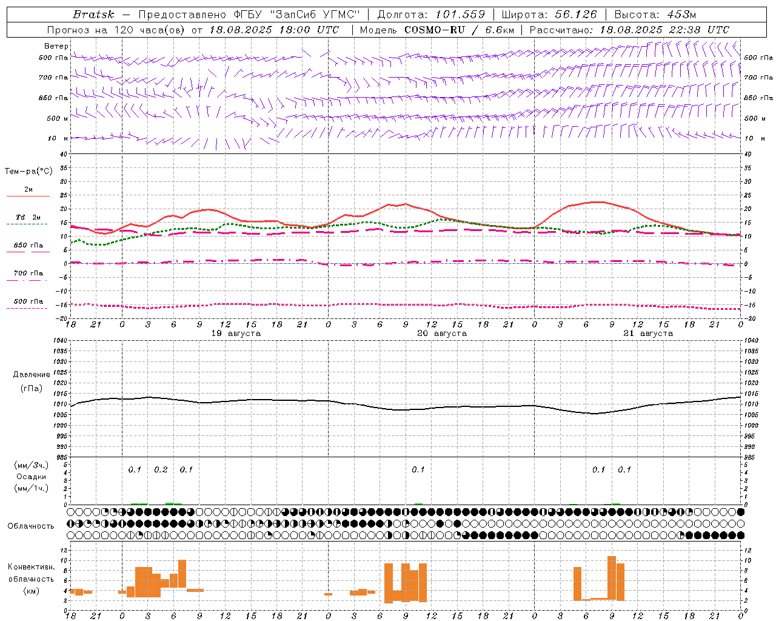Image resolution: width=776 pixels, height=621 pixels.
Task: Click the dashed line sample under 850 гПа legend
Action: (x=28, y=252)
